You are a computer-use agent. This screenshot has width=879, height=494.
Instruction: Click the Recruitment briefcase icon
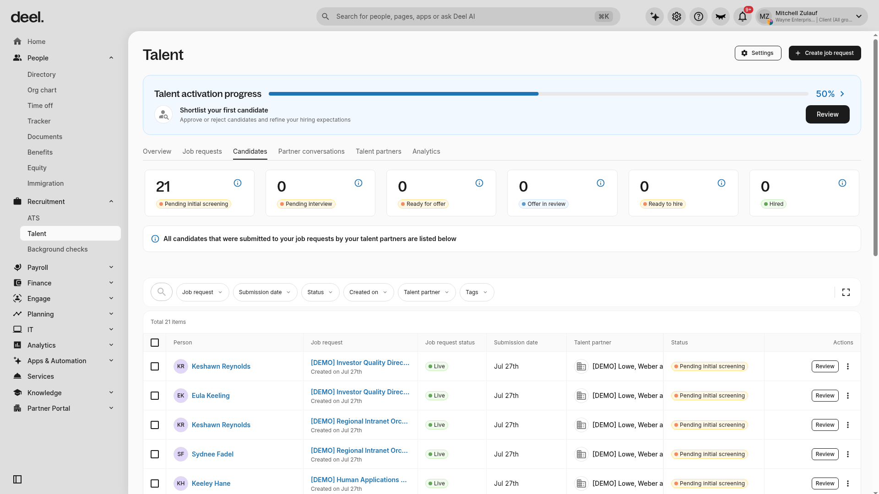click(17, 202)
